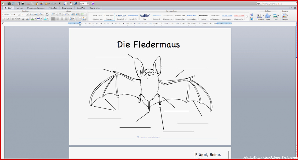
Task: Click the increase indent icon
Action: click(77, 14)
